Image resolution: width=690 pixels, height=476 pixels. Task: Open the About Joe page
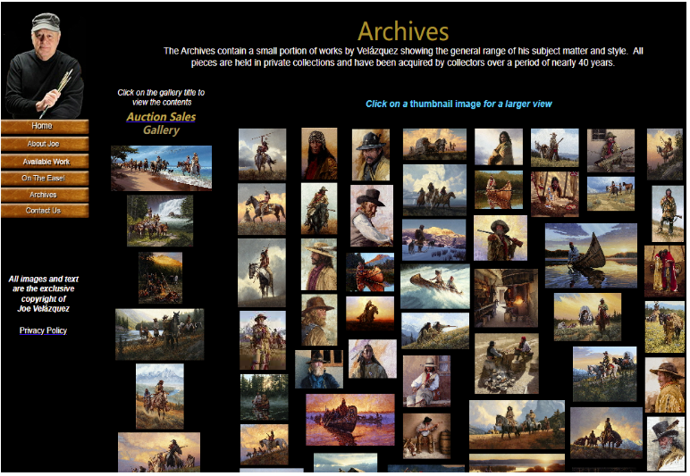click(x=44, y=144)
